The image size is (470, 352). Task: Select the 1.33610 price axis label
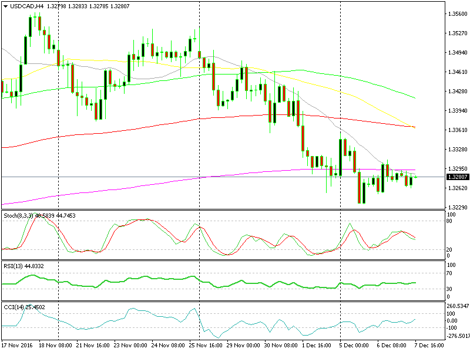[458, 130]
